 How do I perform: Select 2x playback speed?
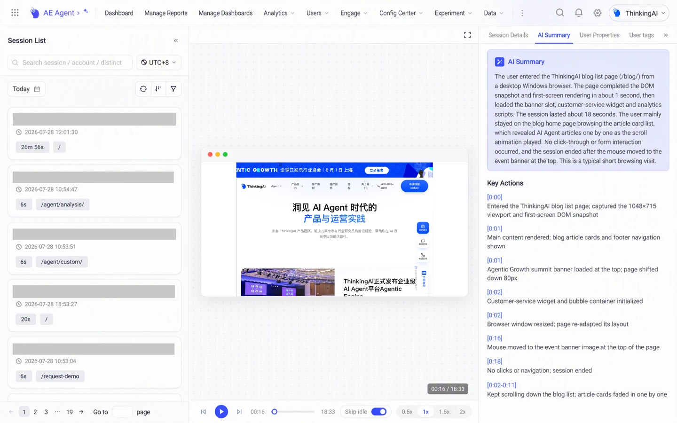[463, 412]
